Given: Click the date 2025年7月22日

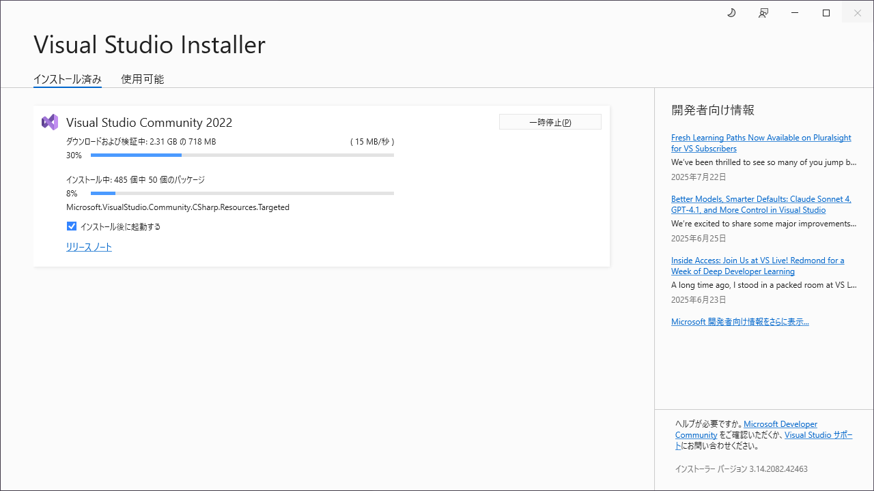Looking at the screenshot, I should (699, 177).
